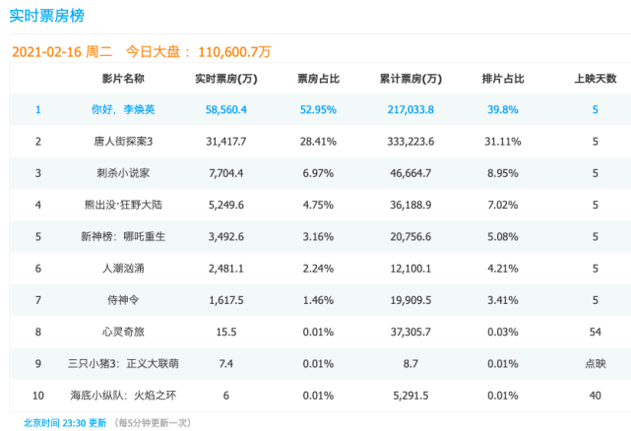The height and width of the screenshot is (431, 631).
Task: Select 刺杀小说家 row title
Action: (123, 173)
